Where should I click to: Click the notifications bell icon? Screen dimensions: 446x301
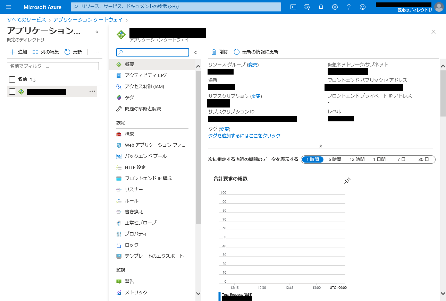(x=321, y=7)
